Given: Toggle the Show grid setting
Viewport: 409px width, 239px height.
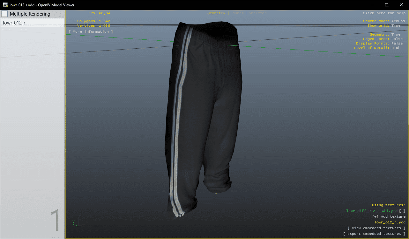Looking at the screenshot, I should pos(396,25).
